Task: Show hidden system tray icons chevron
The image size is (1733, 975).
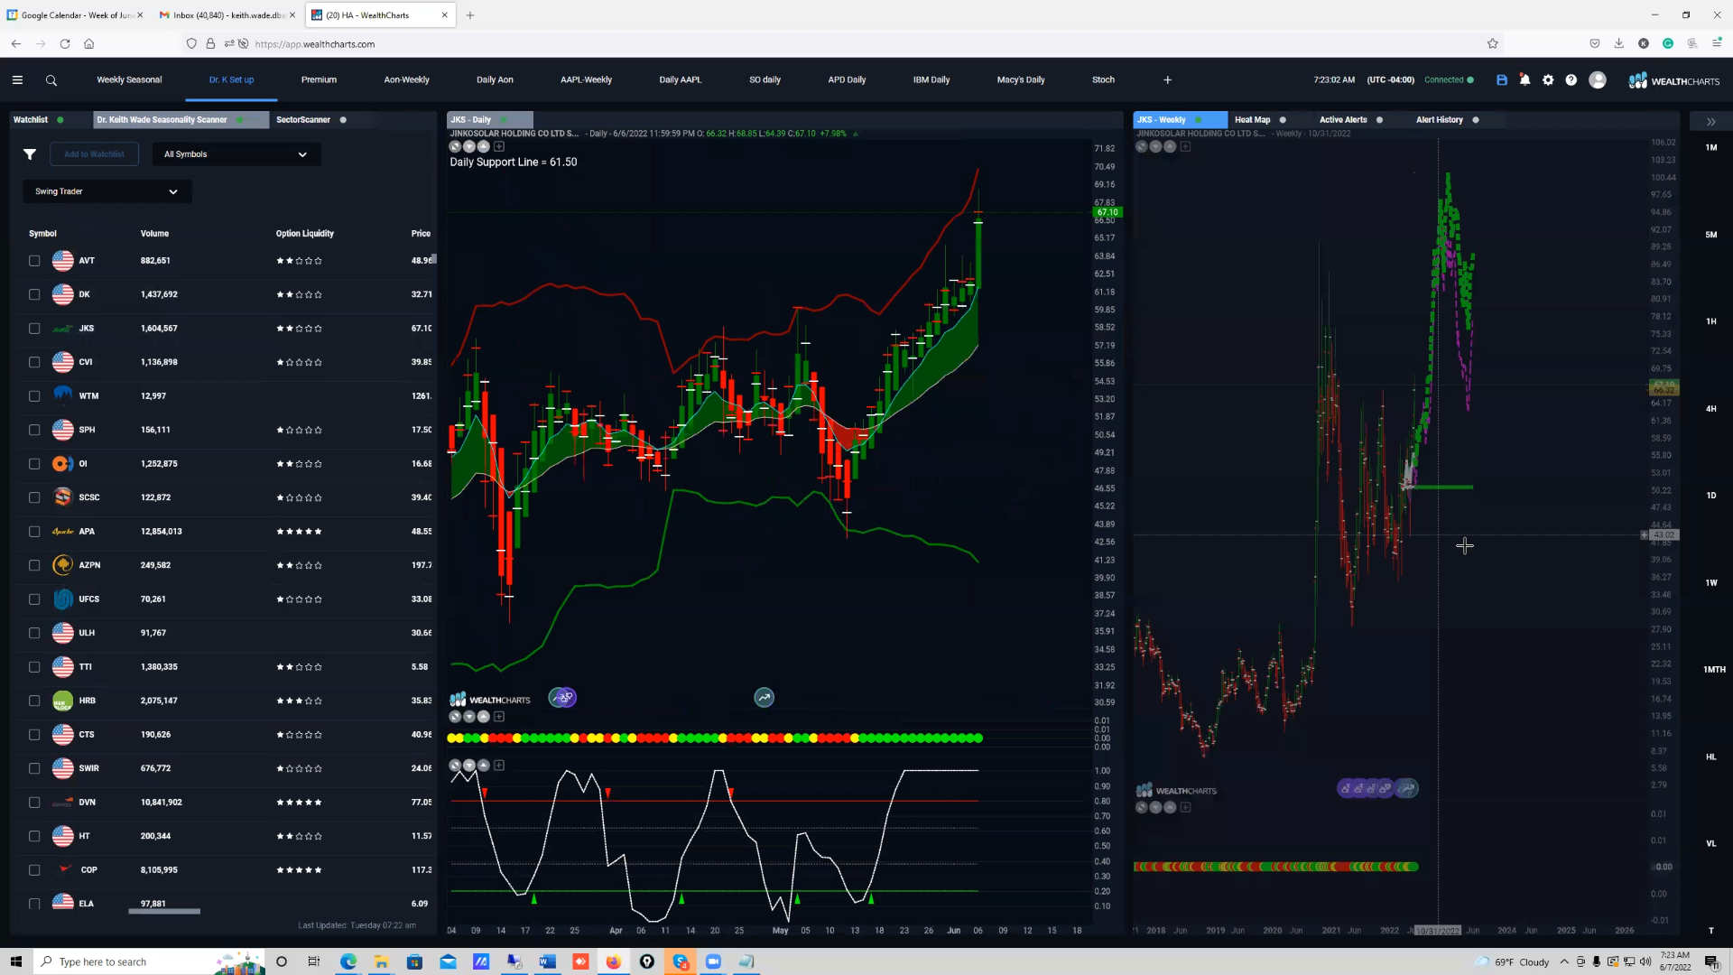Action: tap(1564, 961)
